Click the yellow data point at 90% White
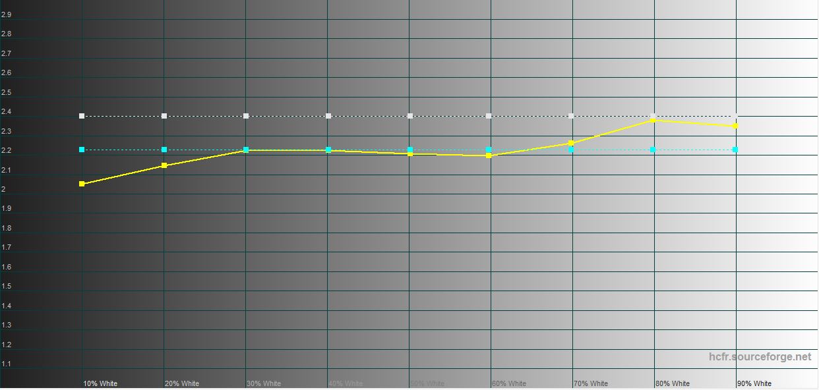Viewport: 819px width, 390px height. (735, 126)
